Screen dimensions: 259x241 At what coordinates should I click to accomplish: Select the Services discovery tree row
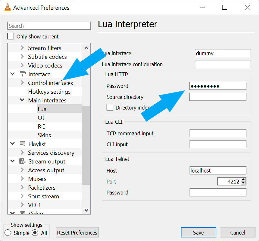45,153
